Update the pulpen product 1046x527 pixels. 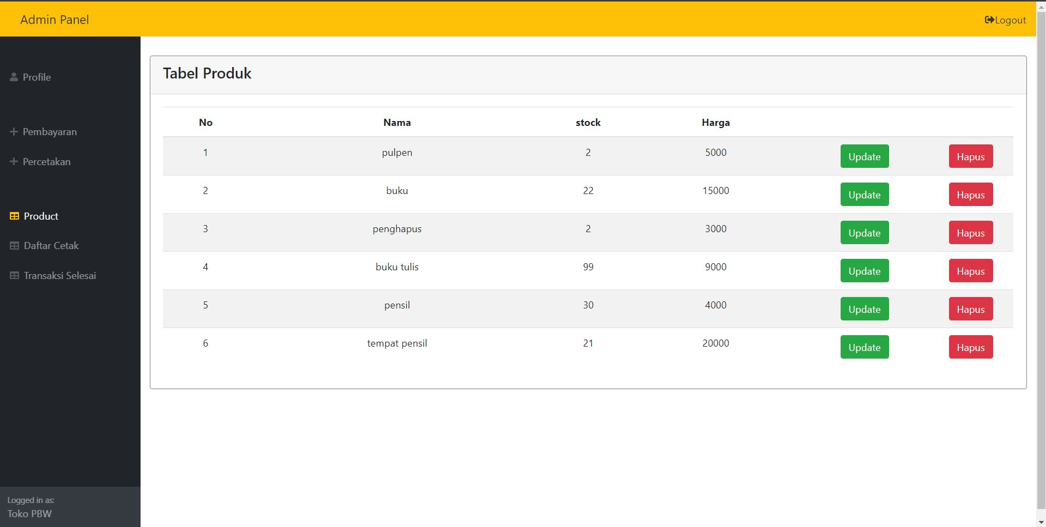(865, 156)
